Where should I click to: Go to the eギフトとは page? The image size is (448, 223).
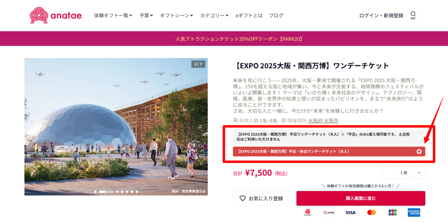(249, 16)
